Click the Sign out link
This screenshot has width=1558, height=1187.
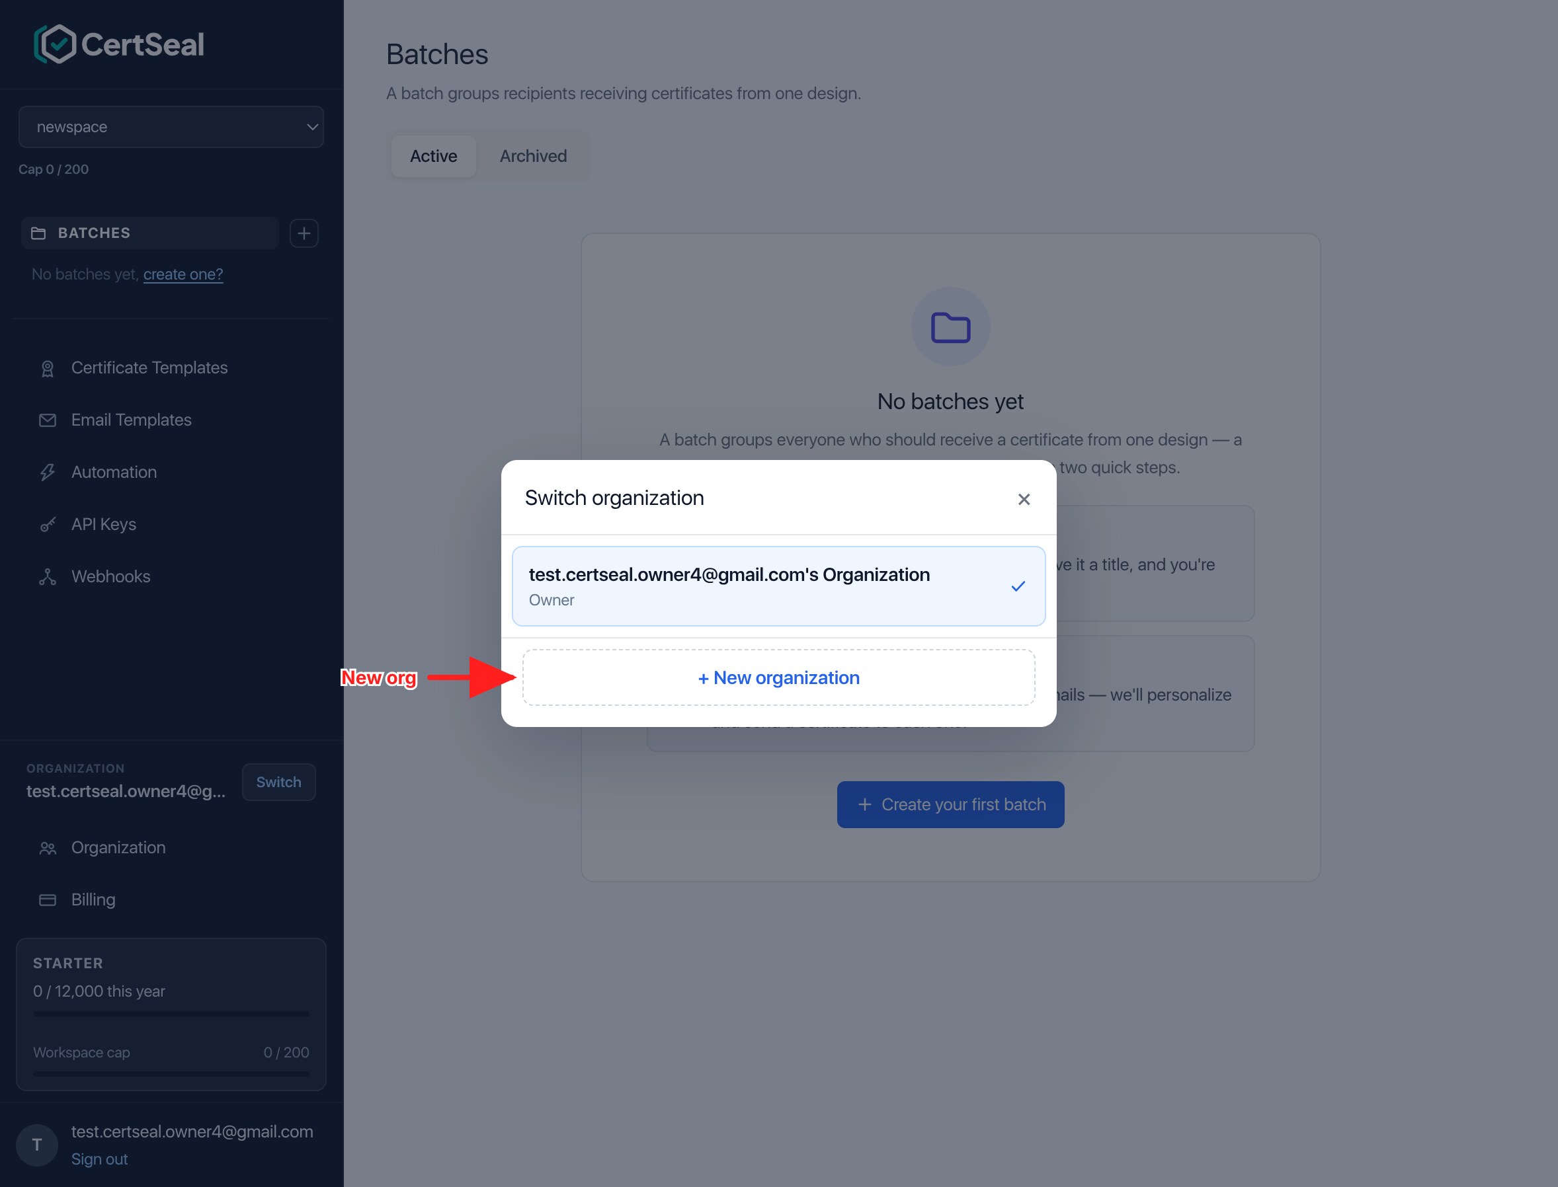coord(100,1159)
